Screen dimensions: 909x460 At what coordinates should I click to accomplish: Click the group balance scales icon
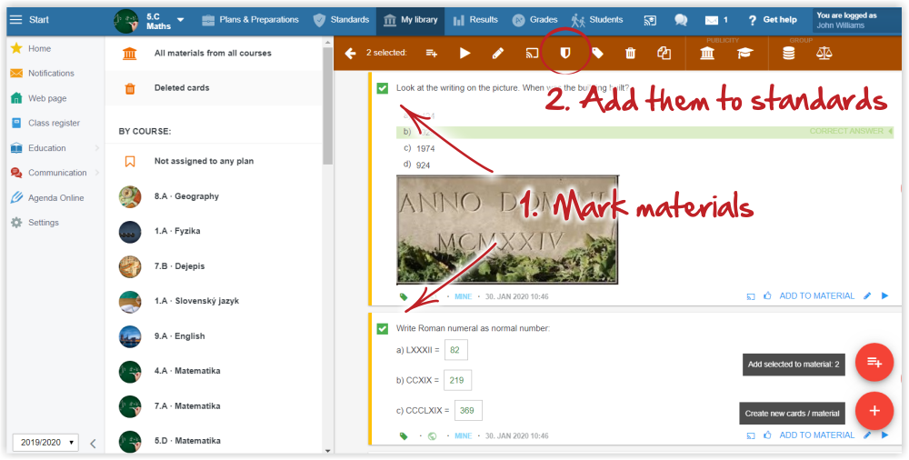[824, 54]
